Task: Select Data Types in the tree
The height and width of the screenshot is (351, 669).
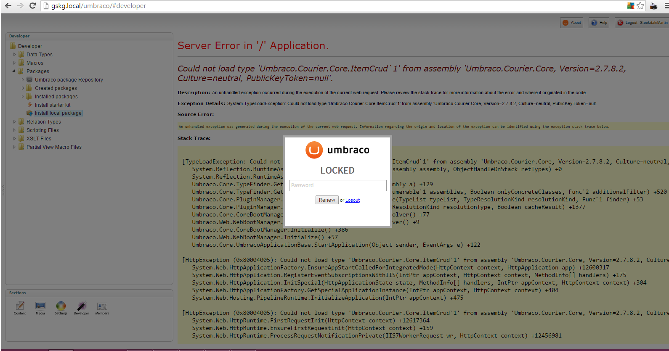Action: (40, 55)
